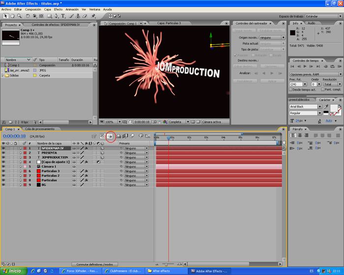Hide the Cámara 1 layer
Viewport: 344px width, 275px height.
(x=3, y=166)
